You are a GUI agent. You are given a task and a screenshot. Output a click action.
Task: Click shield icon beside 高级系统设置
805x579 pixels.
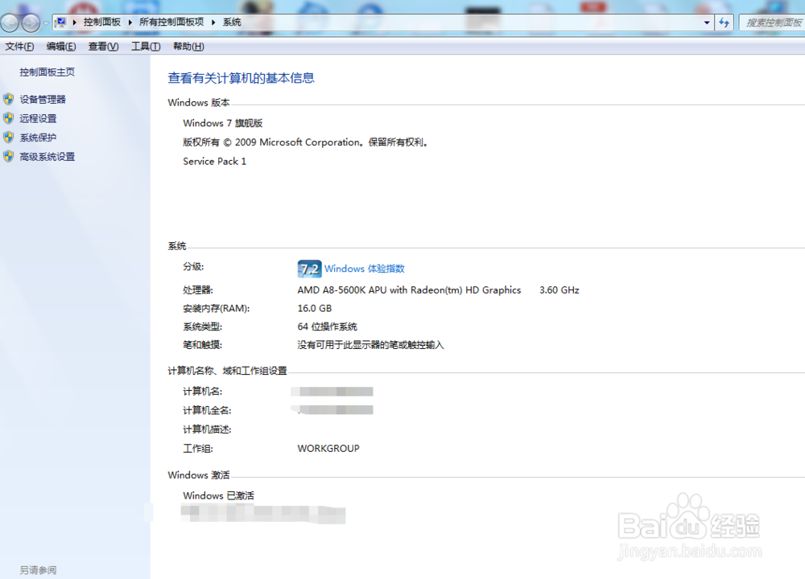point(8,157)
